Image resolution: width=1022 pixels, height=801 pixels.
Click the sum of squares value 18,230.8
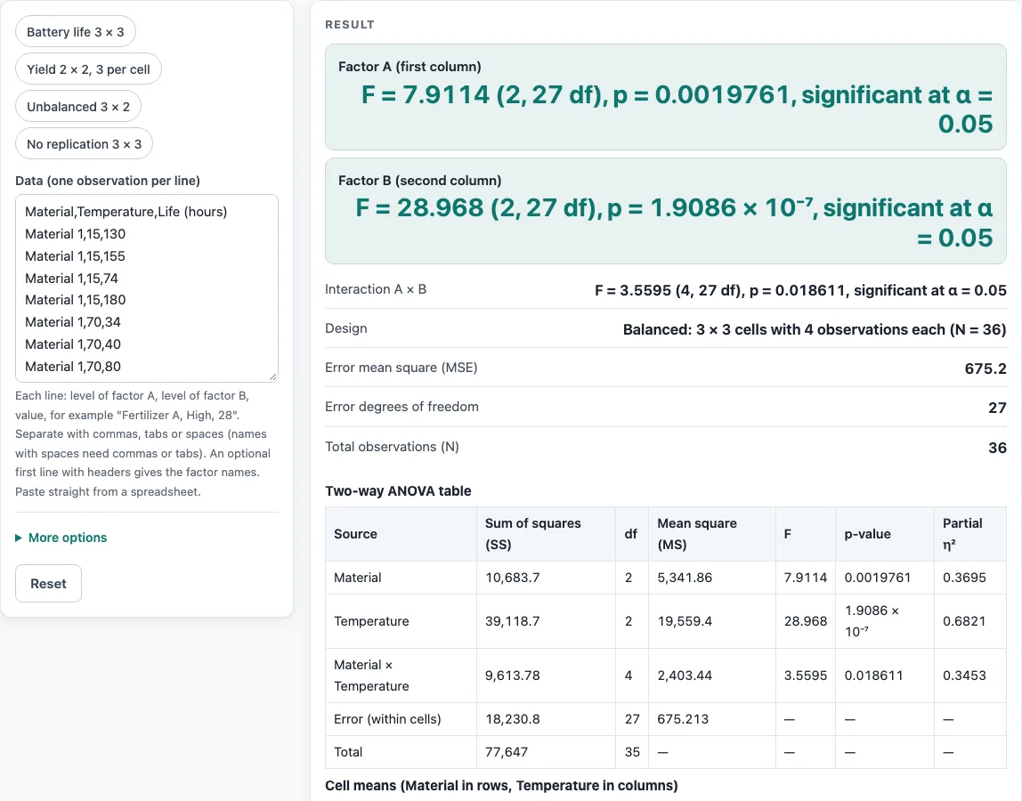[512, 719]
